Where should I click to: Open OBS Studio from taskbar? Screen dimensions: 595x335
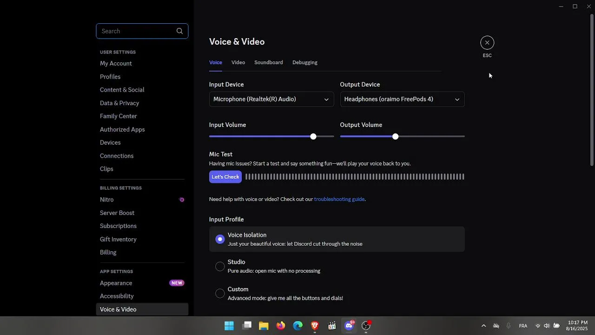click(366, 326)
